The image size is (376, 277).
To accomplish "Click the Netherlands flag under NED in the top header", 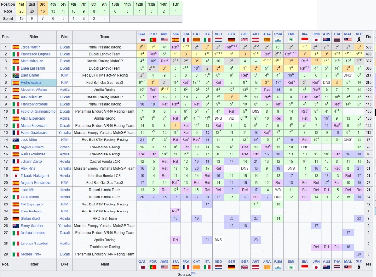I will [x=218, y=40].
